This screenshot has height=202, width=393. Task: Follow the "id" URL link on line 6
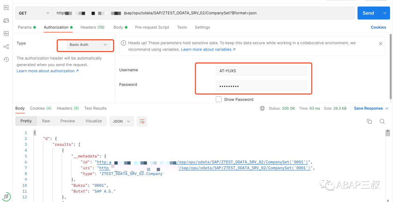[203, 162]
